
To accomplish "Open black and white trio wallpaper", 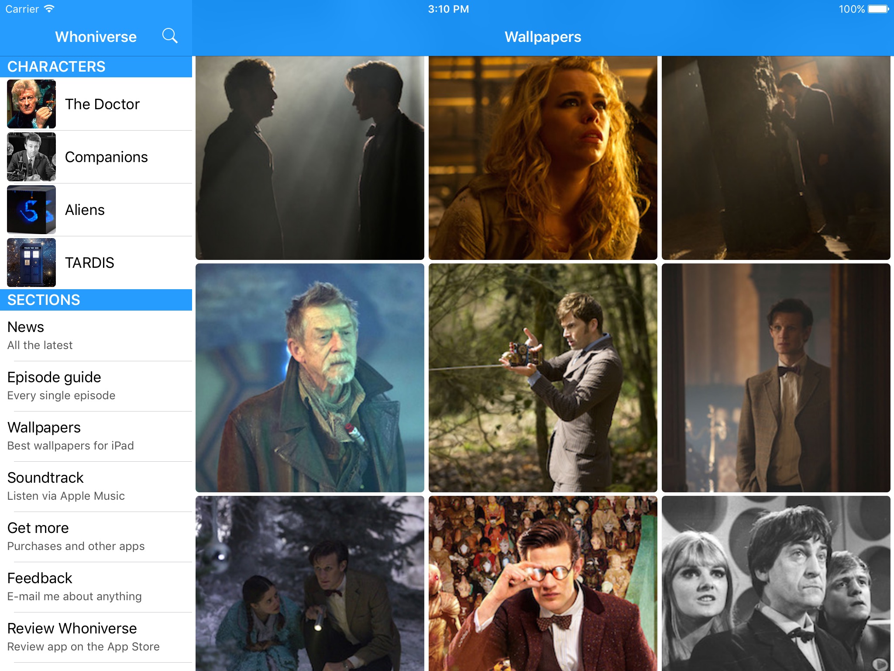I will (776, 583).
